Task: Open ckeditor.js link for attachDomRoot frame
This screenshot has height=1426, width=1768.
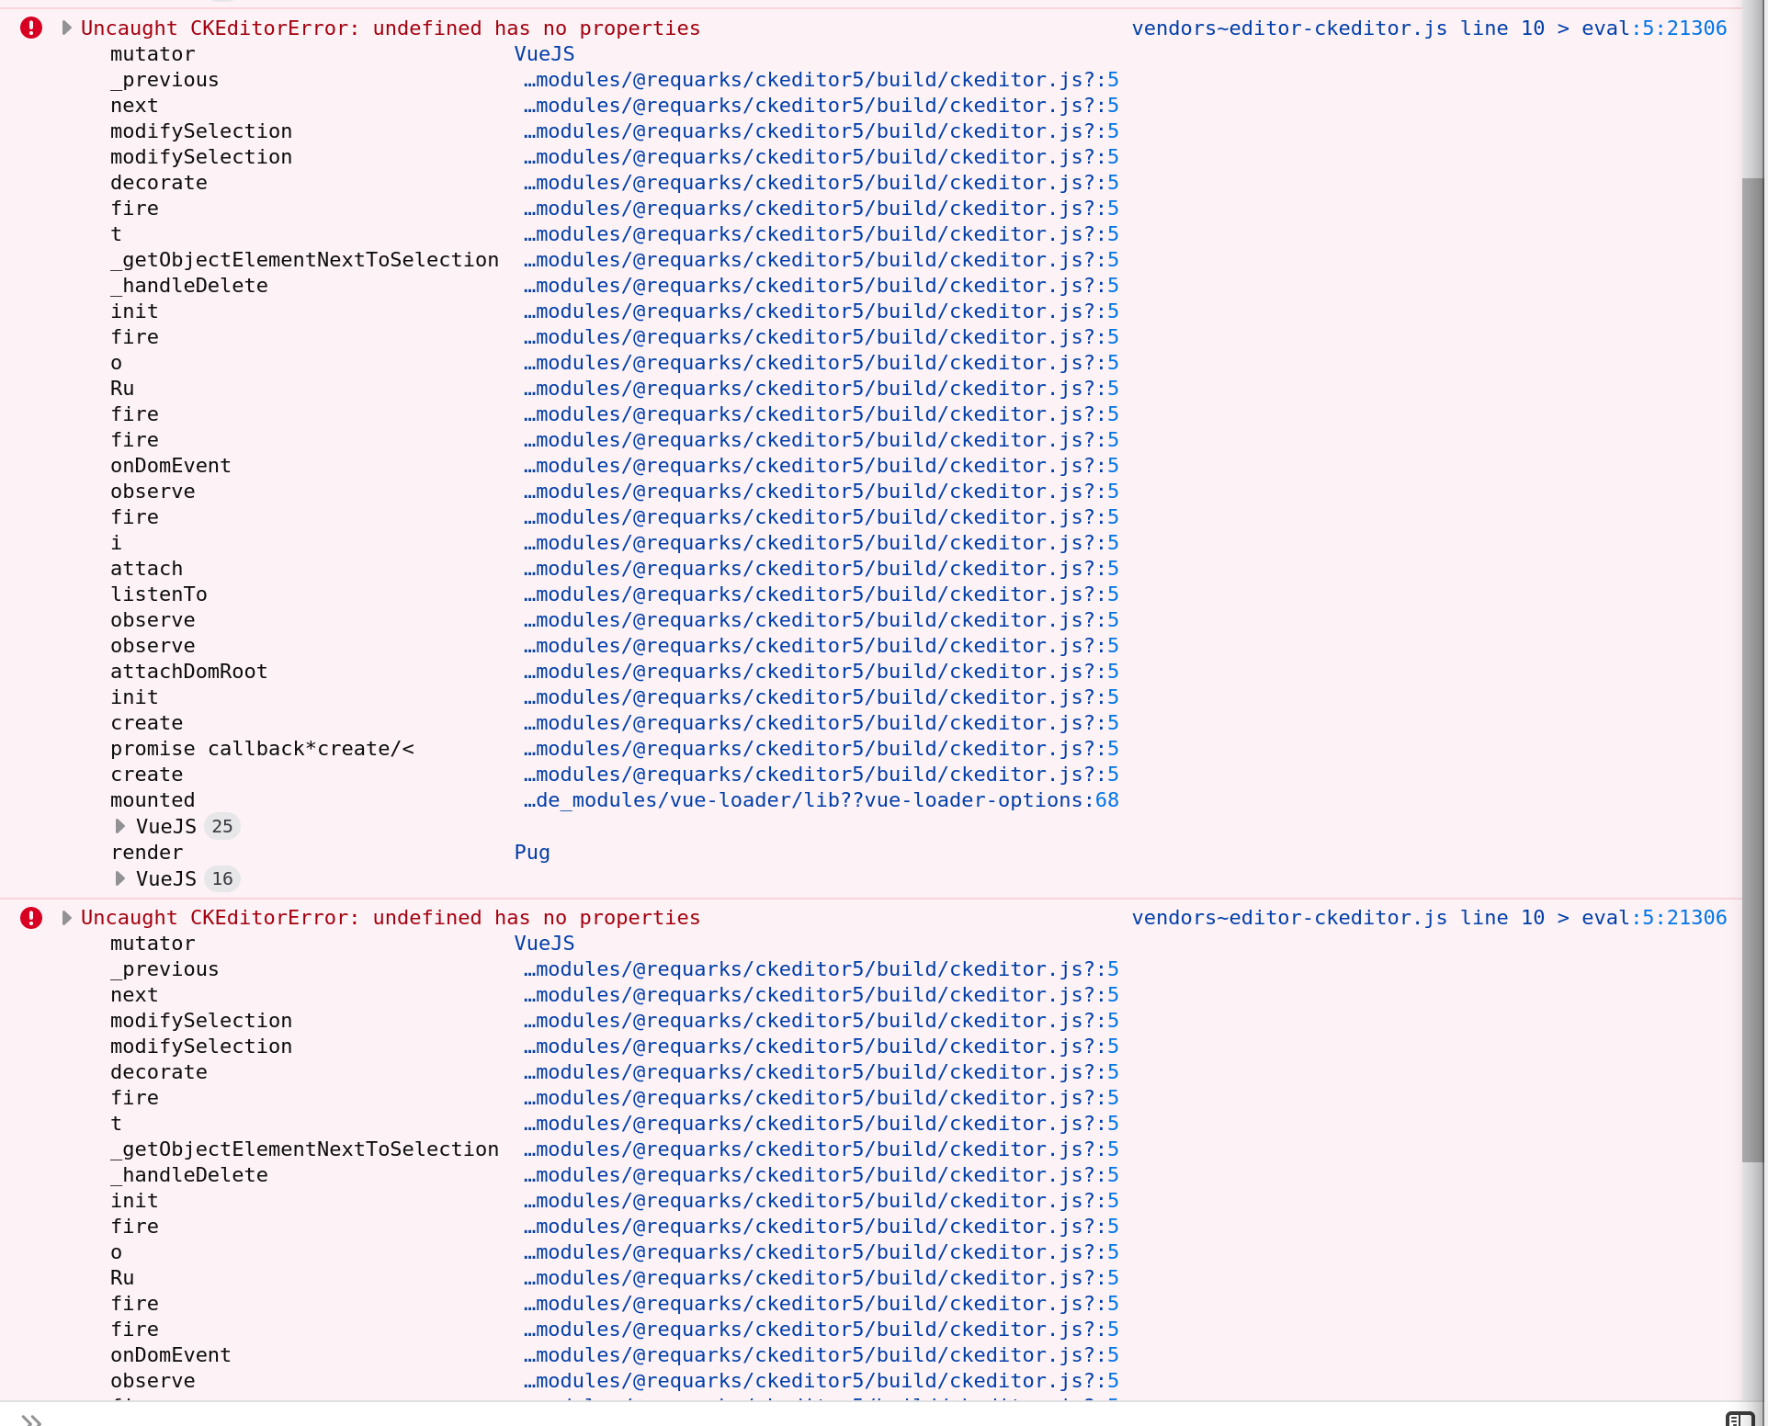Action: 821,672
